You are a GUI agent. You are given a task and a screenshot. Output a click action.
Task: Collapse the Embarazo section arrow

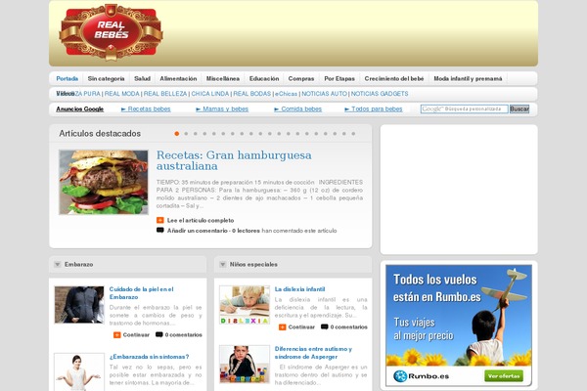(58, 264)
